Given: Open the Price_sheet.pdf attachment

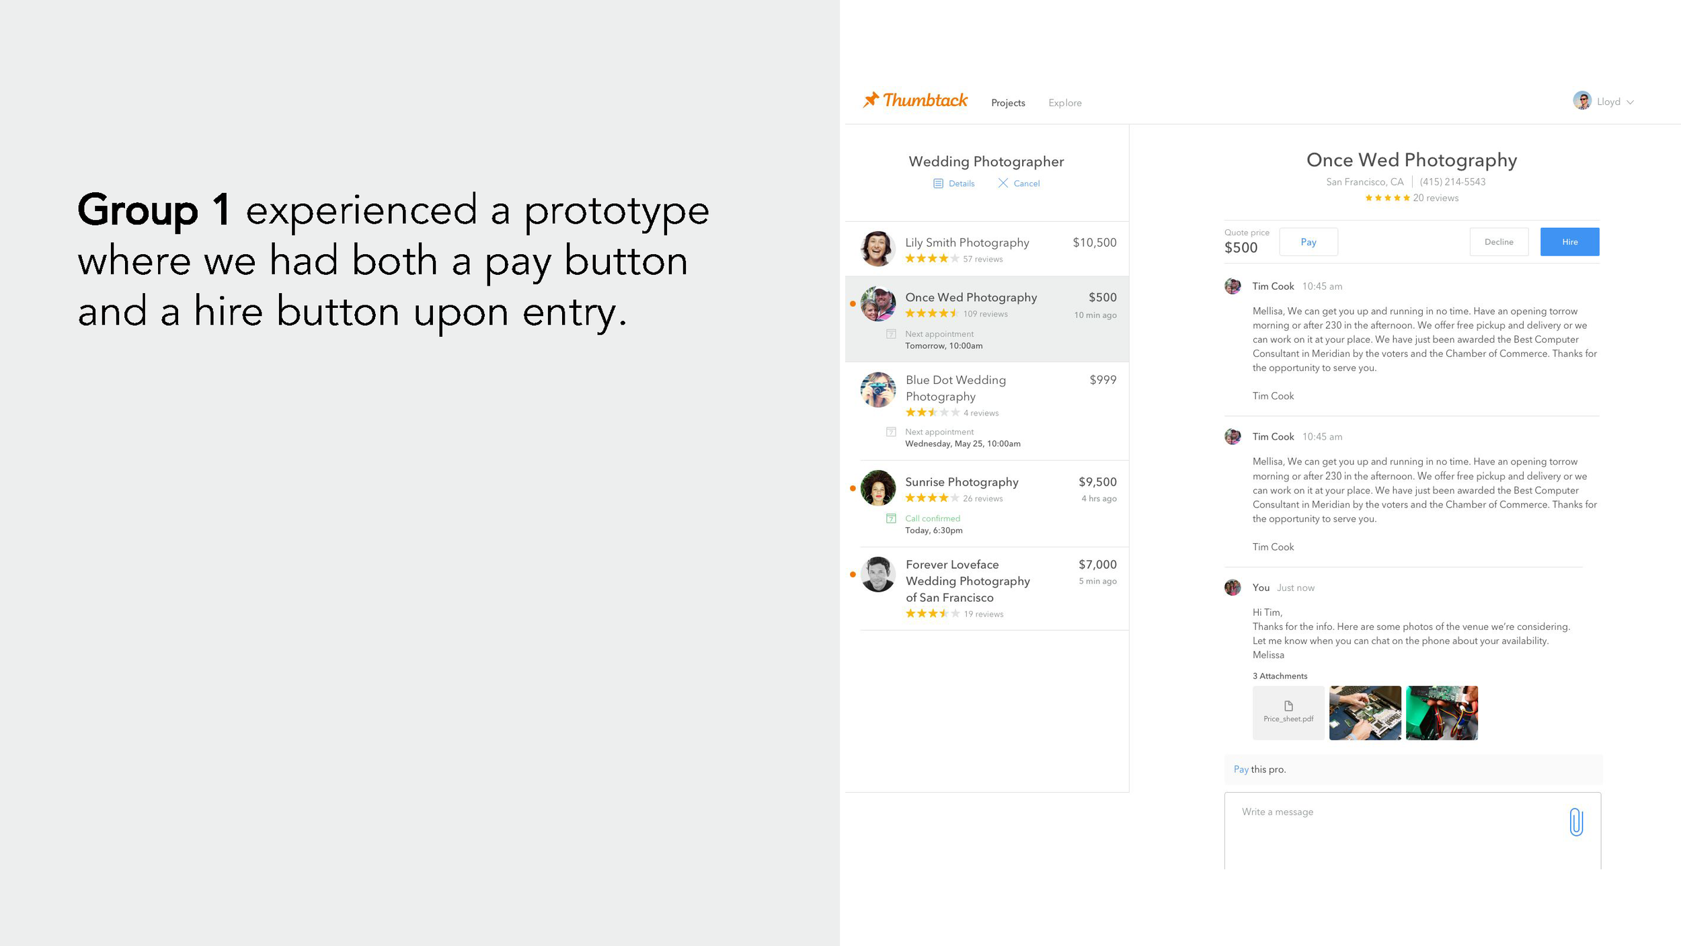Looking at the screenshot, I should click(x=1288, y=713).
